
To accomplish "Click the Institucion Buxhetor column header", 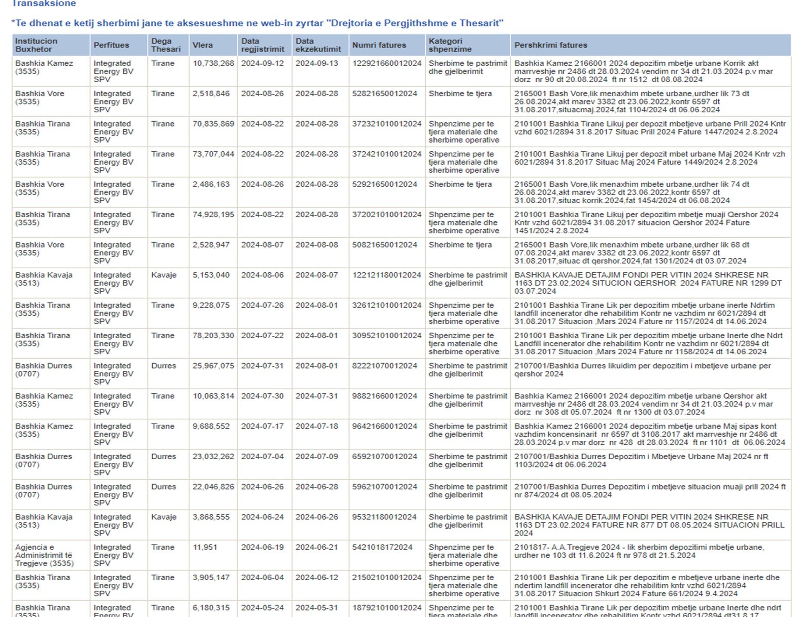I will click(36, 45).
